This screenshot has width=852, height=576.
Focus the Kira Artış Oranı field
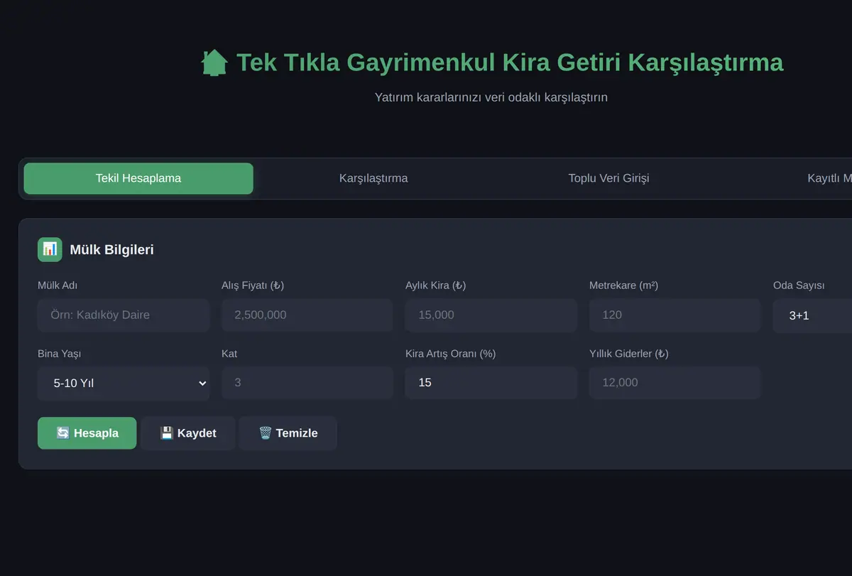tap(491, 383)
